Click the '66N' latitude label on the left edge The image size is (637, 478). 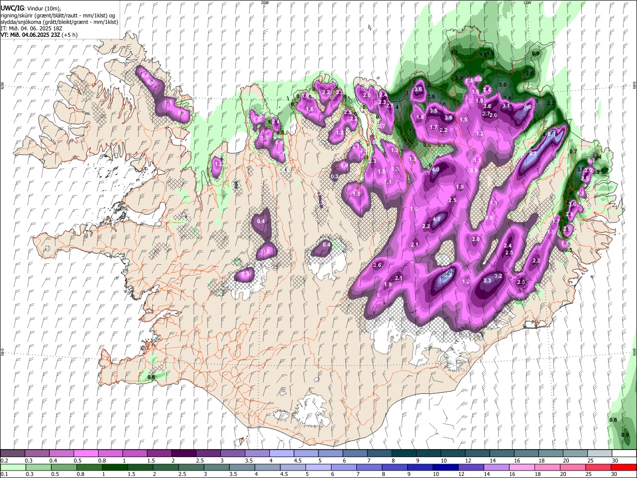[x=2, y=86]
